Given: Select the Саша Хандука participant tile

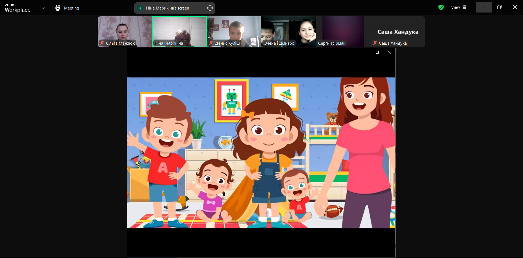Looking at the screenshot, I should pos(398,32).
